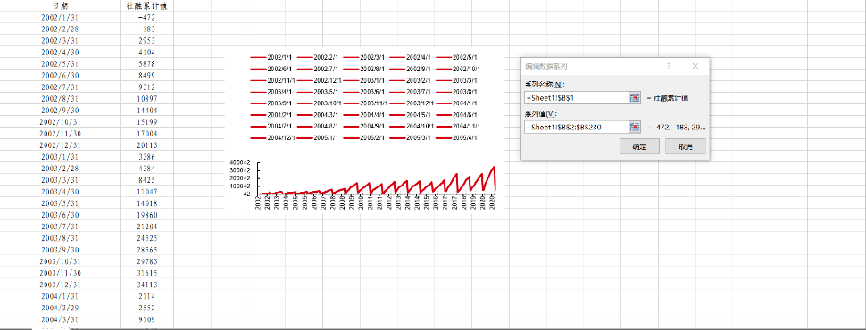This screenshot has width=866, height=330.
Task: Select the cell with date 2003/12/31
Action: [x=60, y=285]
